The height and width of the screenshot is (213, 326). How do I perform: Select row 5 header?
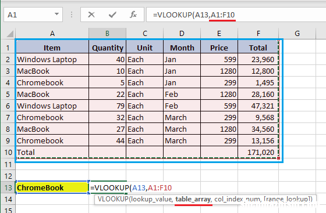[8, 94]
